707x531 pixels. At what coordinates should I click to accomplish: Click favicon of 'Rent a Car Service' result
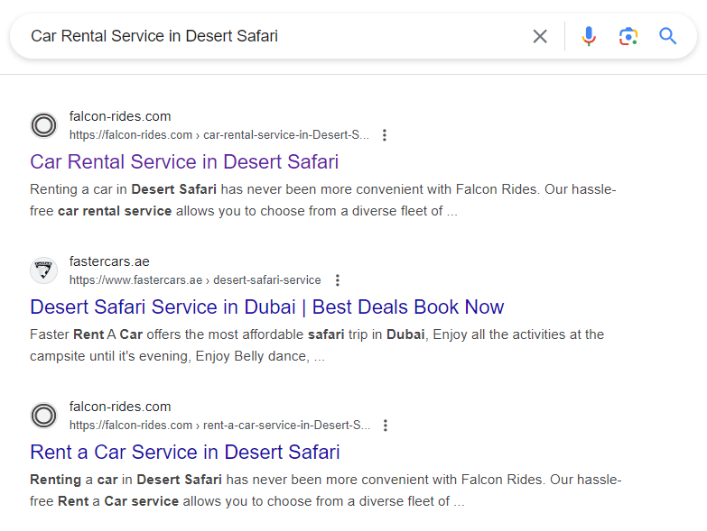[43, 416]
